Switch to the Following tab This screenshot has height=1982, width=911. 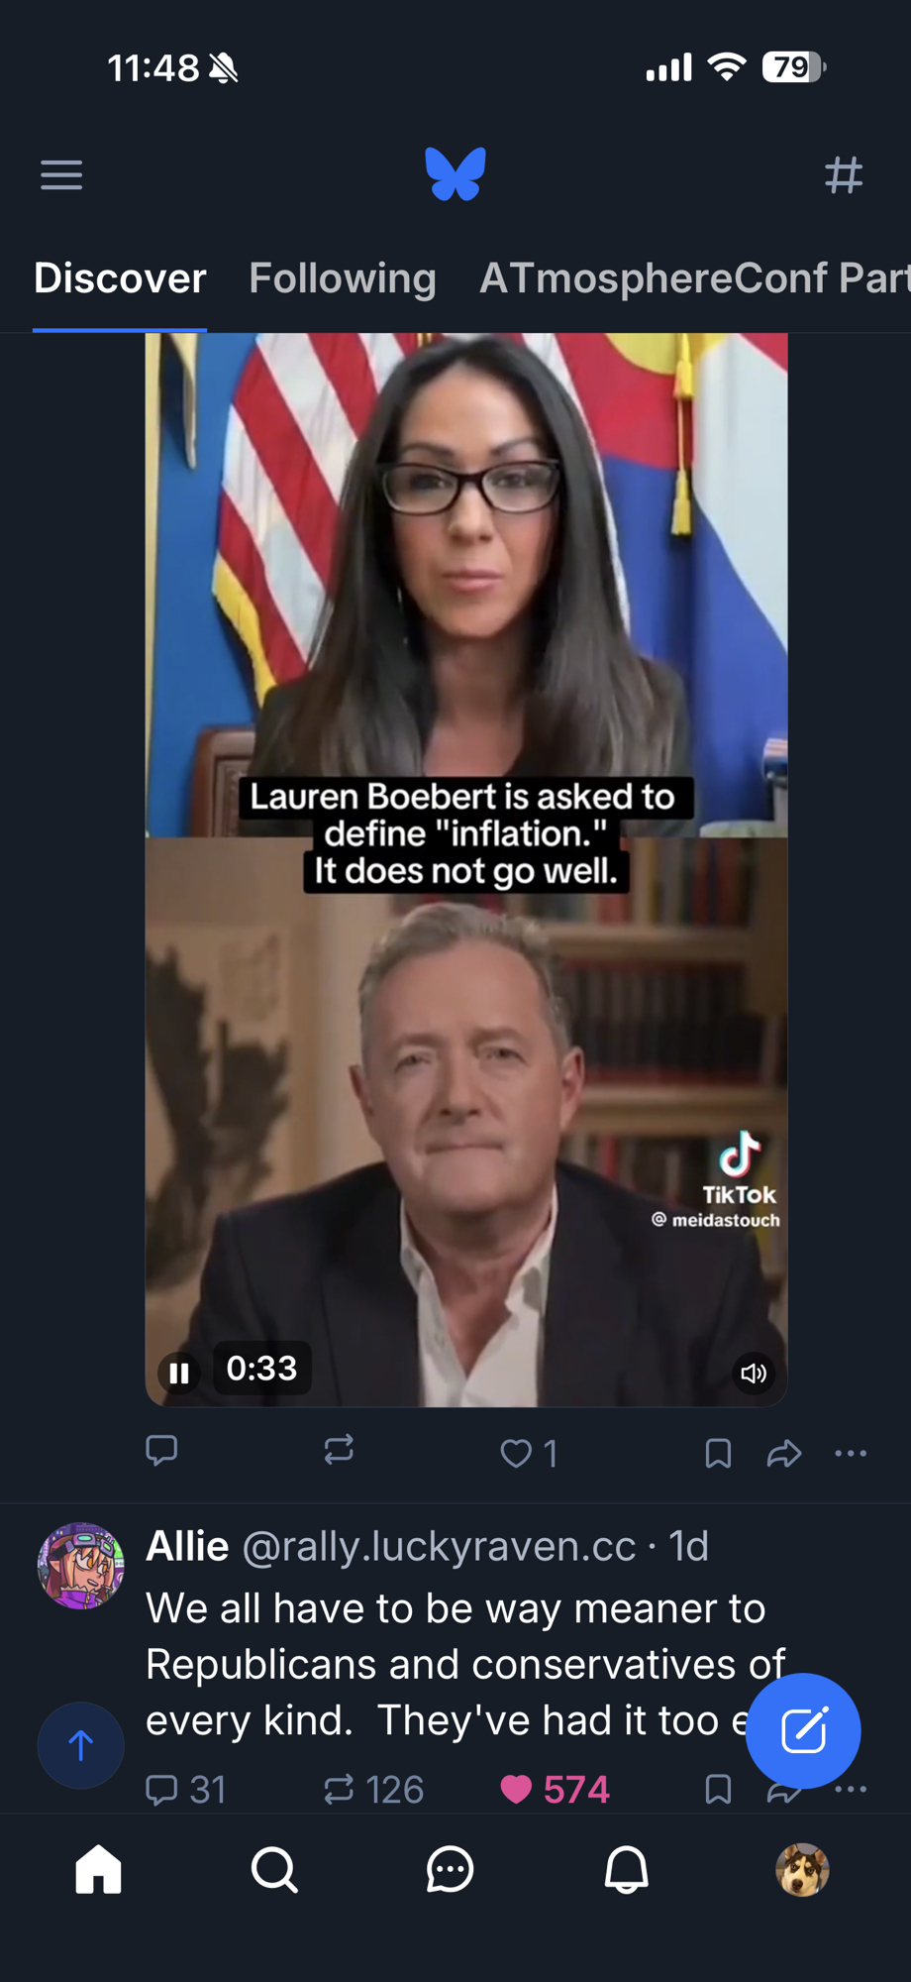[x=343, y=278]
